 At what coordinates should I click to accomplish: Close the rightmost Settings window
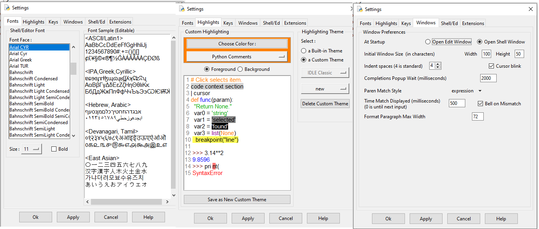click(x=530, y=9)
